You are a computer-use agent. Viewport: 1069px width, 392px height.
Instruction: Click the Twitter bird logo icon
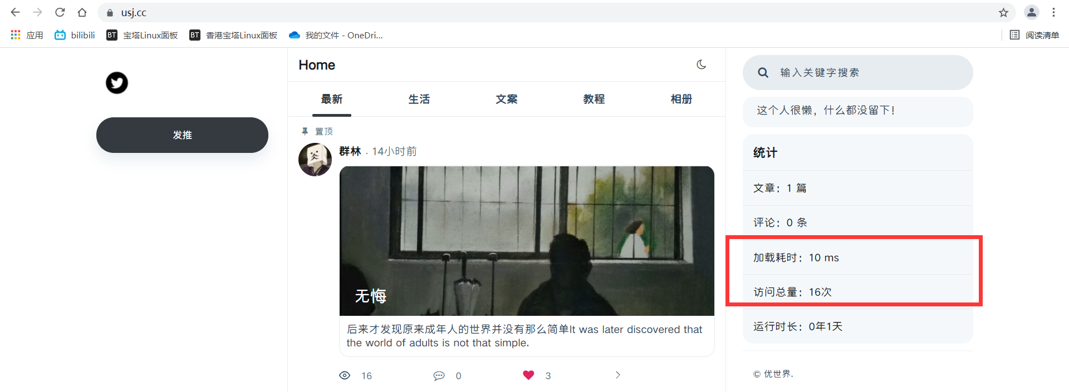[x=117, y=83]
